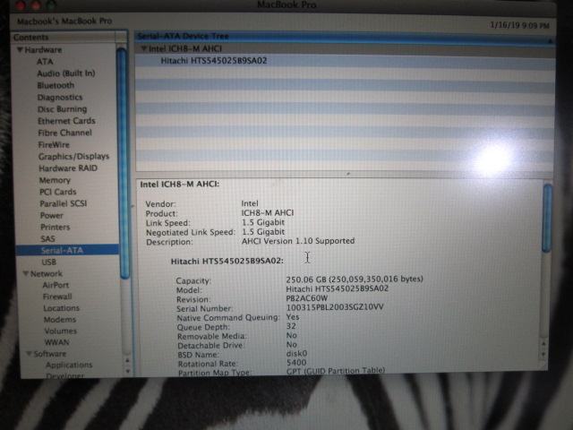Select SAS hardware entry
The image size is (573, 430).
47,239
